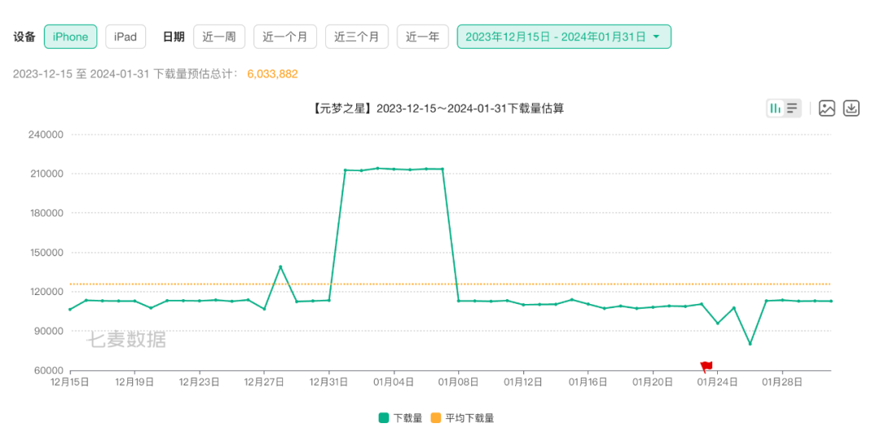Choose the 近三个月 date range

tap(357, 36)
